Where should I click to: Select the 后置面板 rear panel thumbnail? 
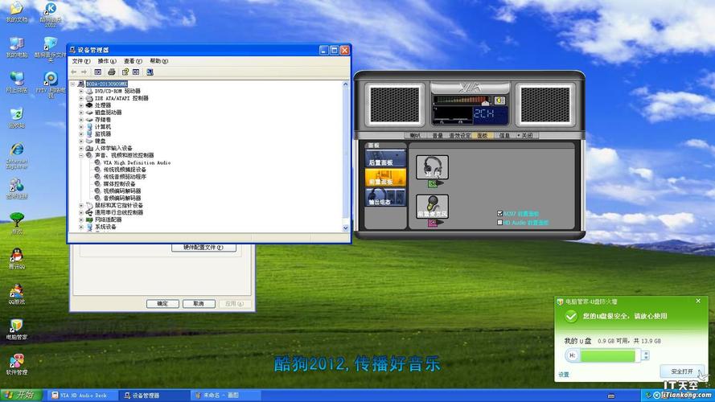pyautogui.click(x=385, y=158)
